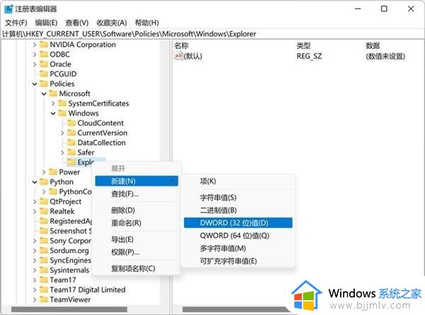This screenshot has width=425, height=315.
Task: Choose 重命名(R) in the context menu
Action: (137, 223)
